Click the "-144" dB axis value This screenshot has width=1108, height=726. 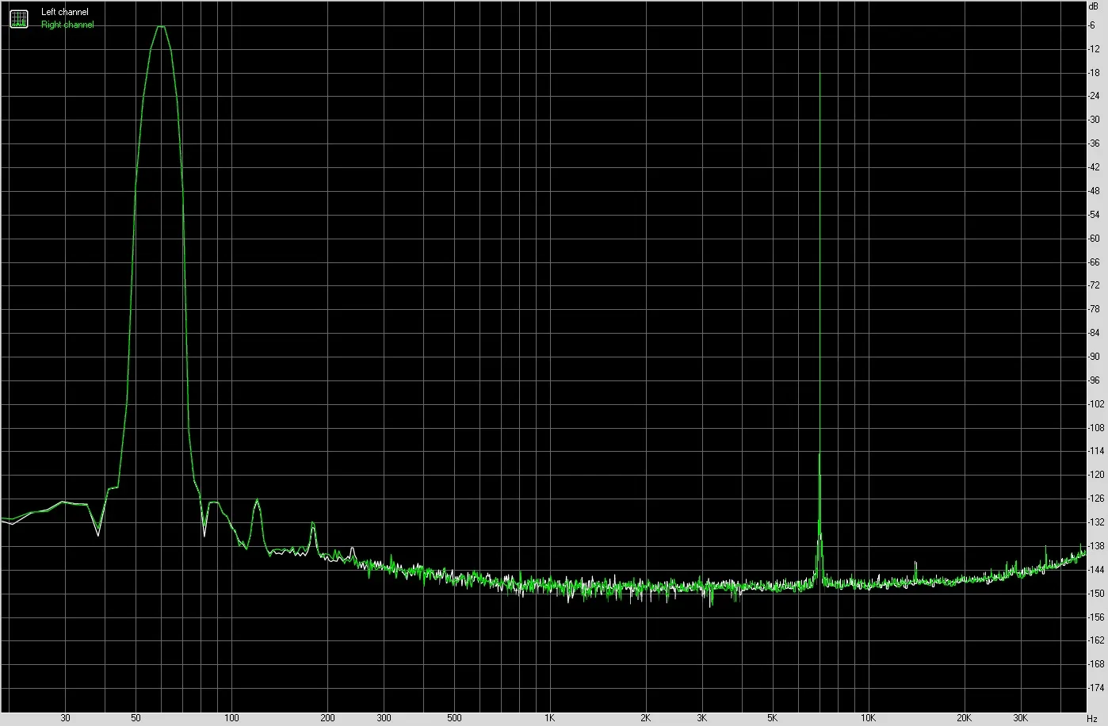pos(1095,569)
